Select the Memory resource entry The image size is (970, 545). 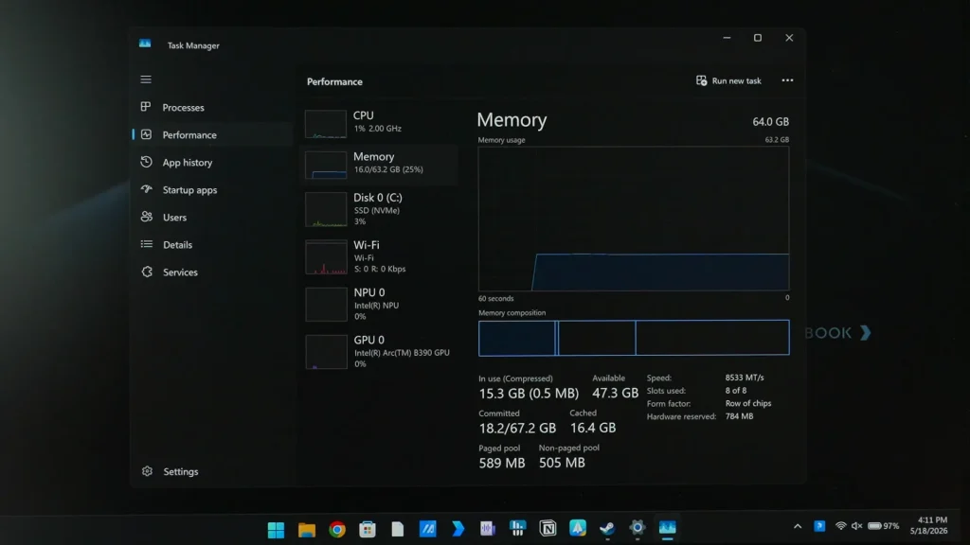379,165
